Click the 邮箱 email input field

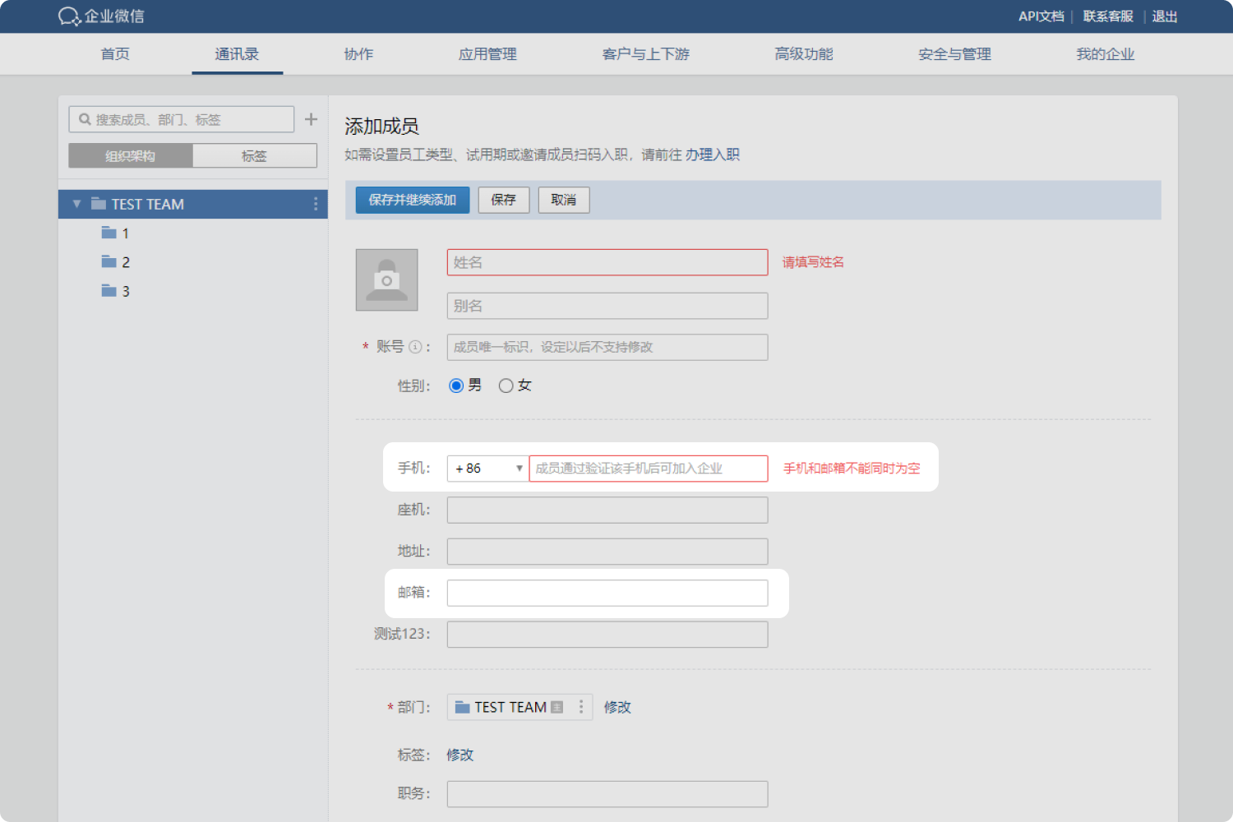click(607, 593)
